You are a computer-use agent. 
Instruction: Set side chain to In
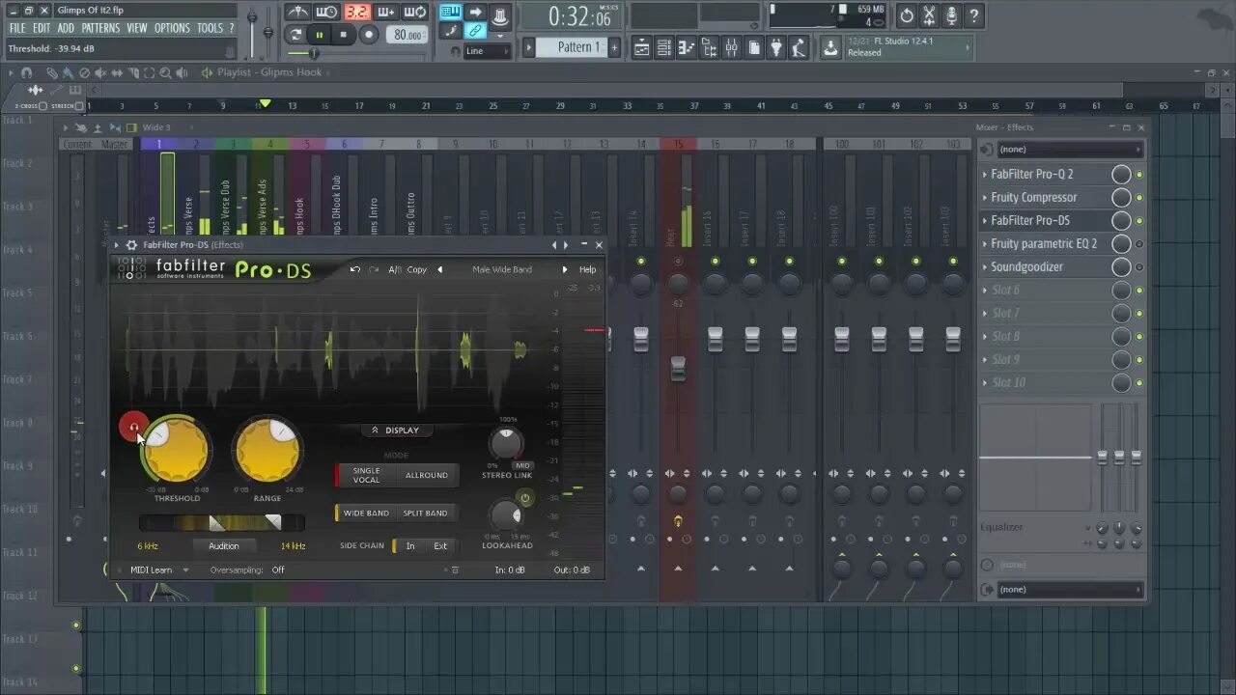[x=409, y=546]
